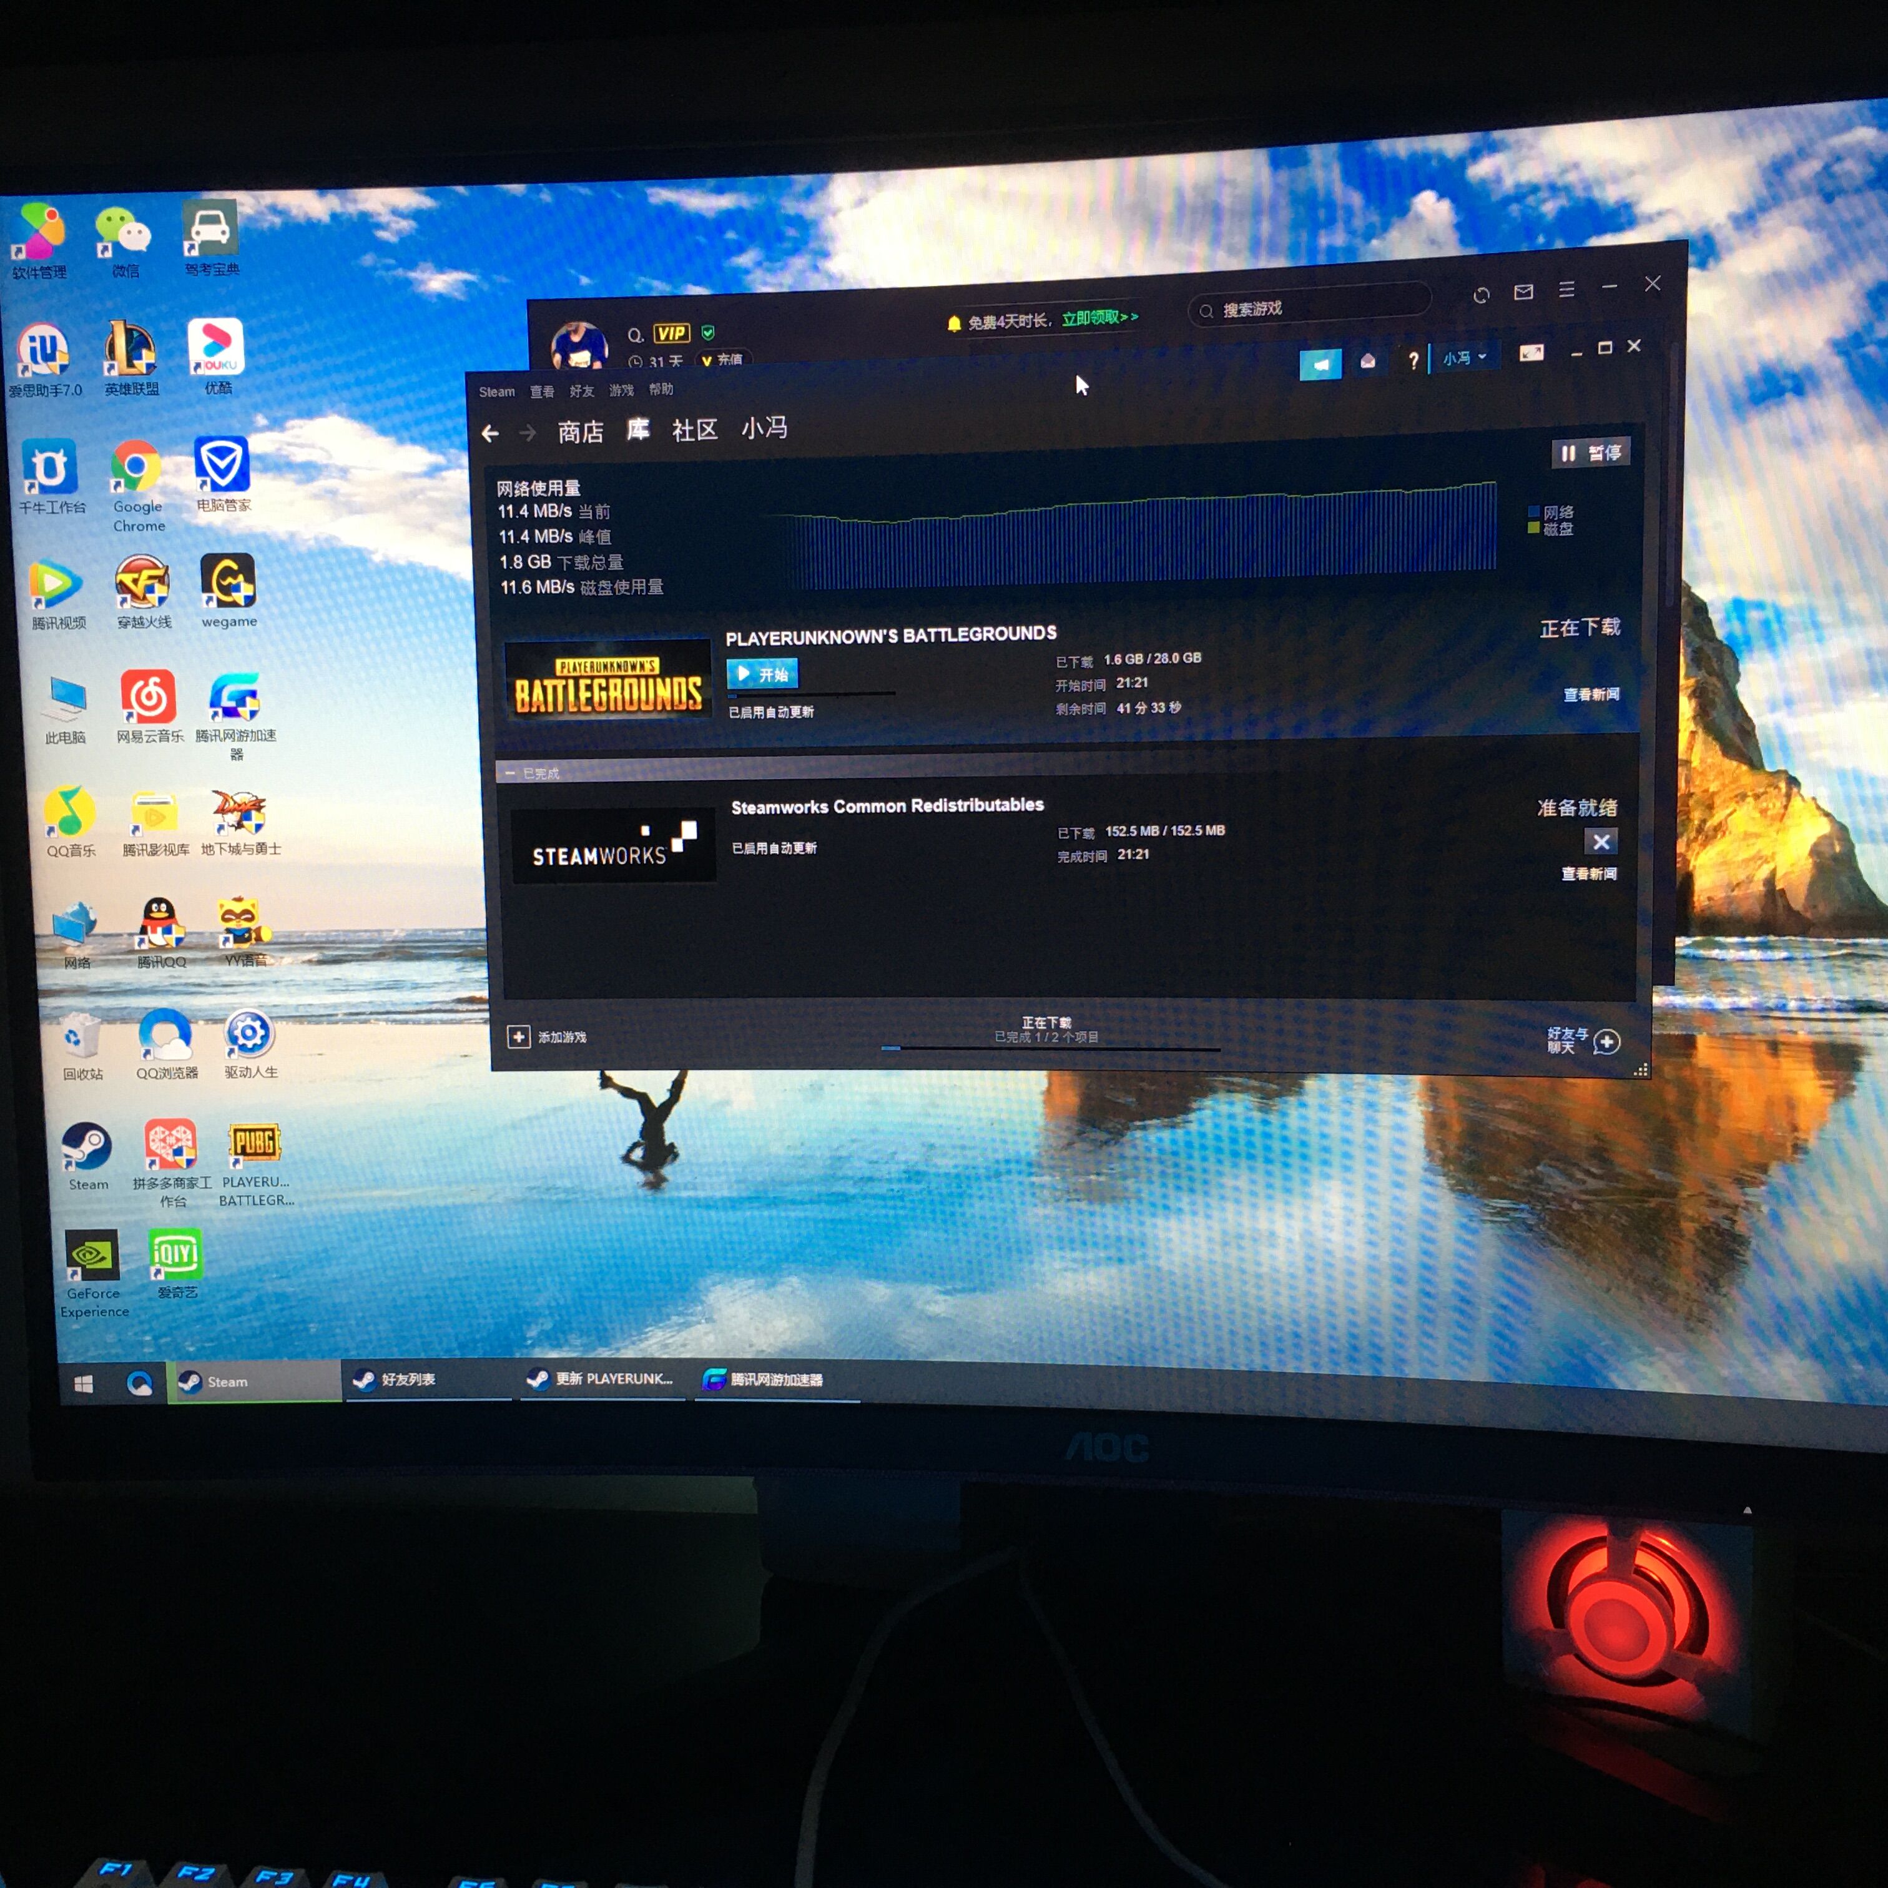The height and width of the screenshot is (1888, 1888).
Task: Open 查看新闻 for PLAYERUNKNOWN'S BATTLEGROUNDS
Action: click(1591, 694)
